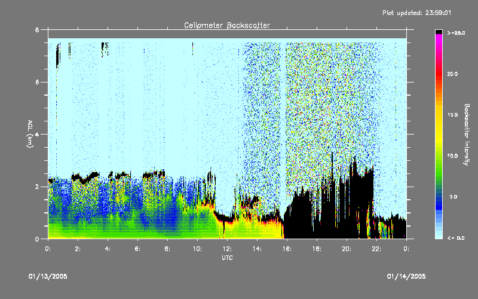Screen dimensions: 478x299
Task: Click the colorbar minimum label '<= 0.0'
Action: (x=456, y=238)
